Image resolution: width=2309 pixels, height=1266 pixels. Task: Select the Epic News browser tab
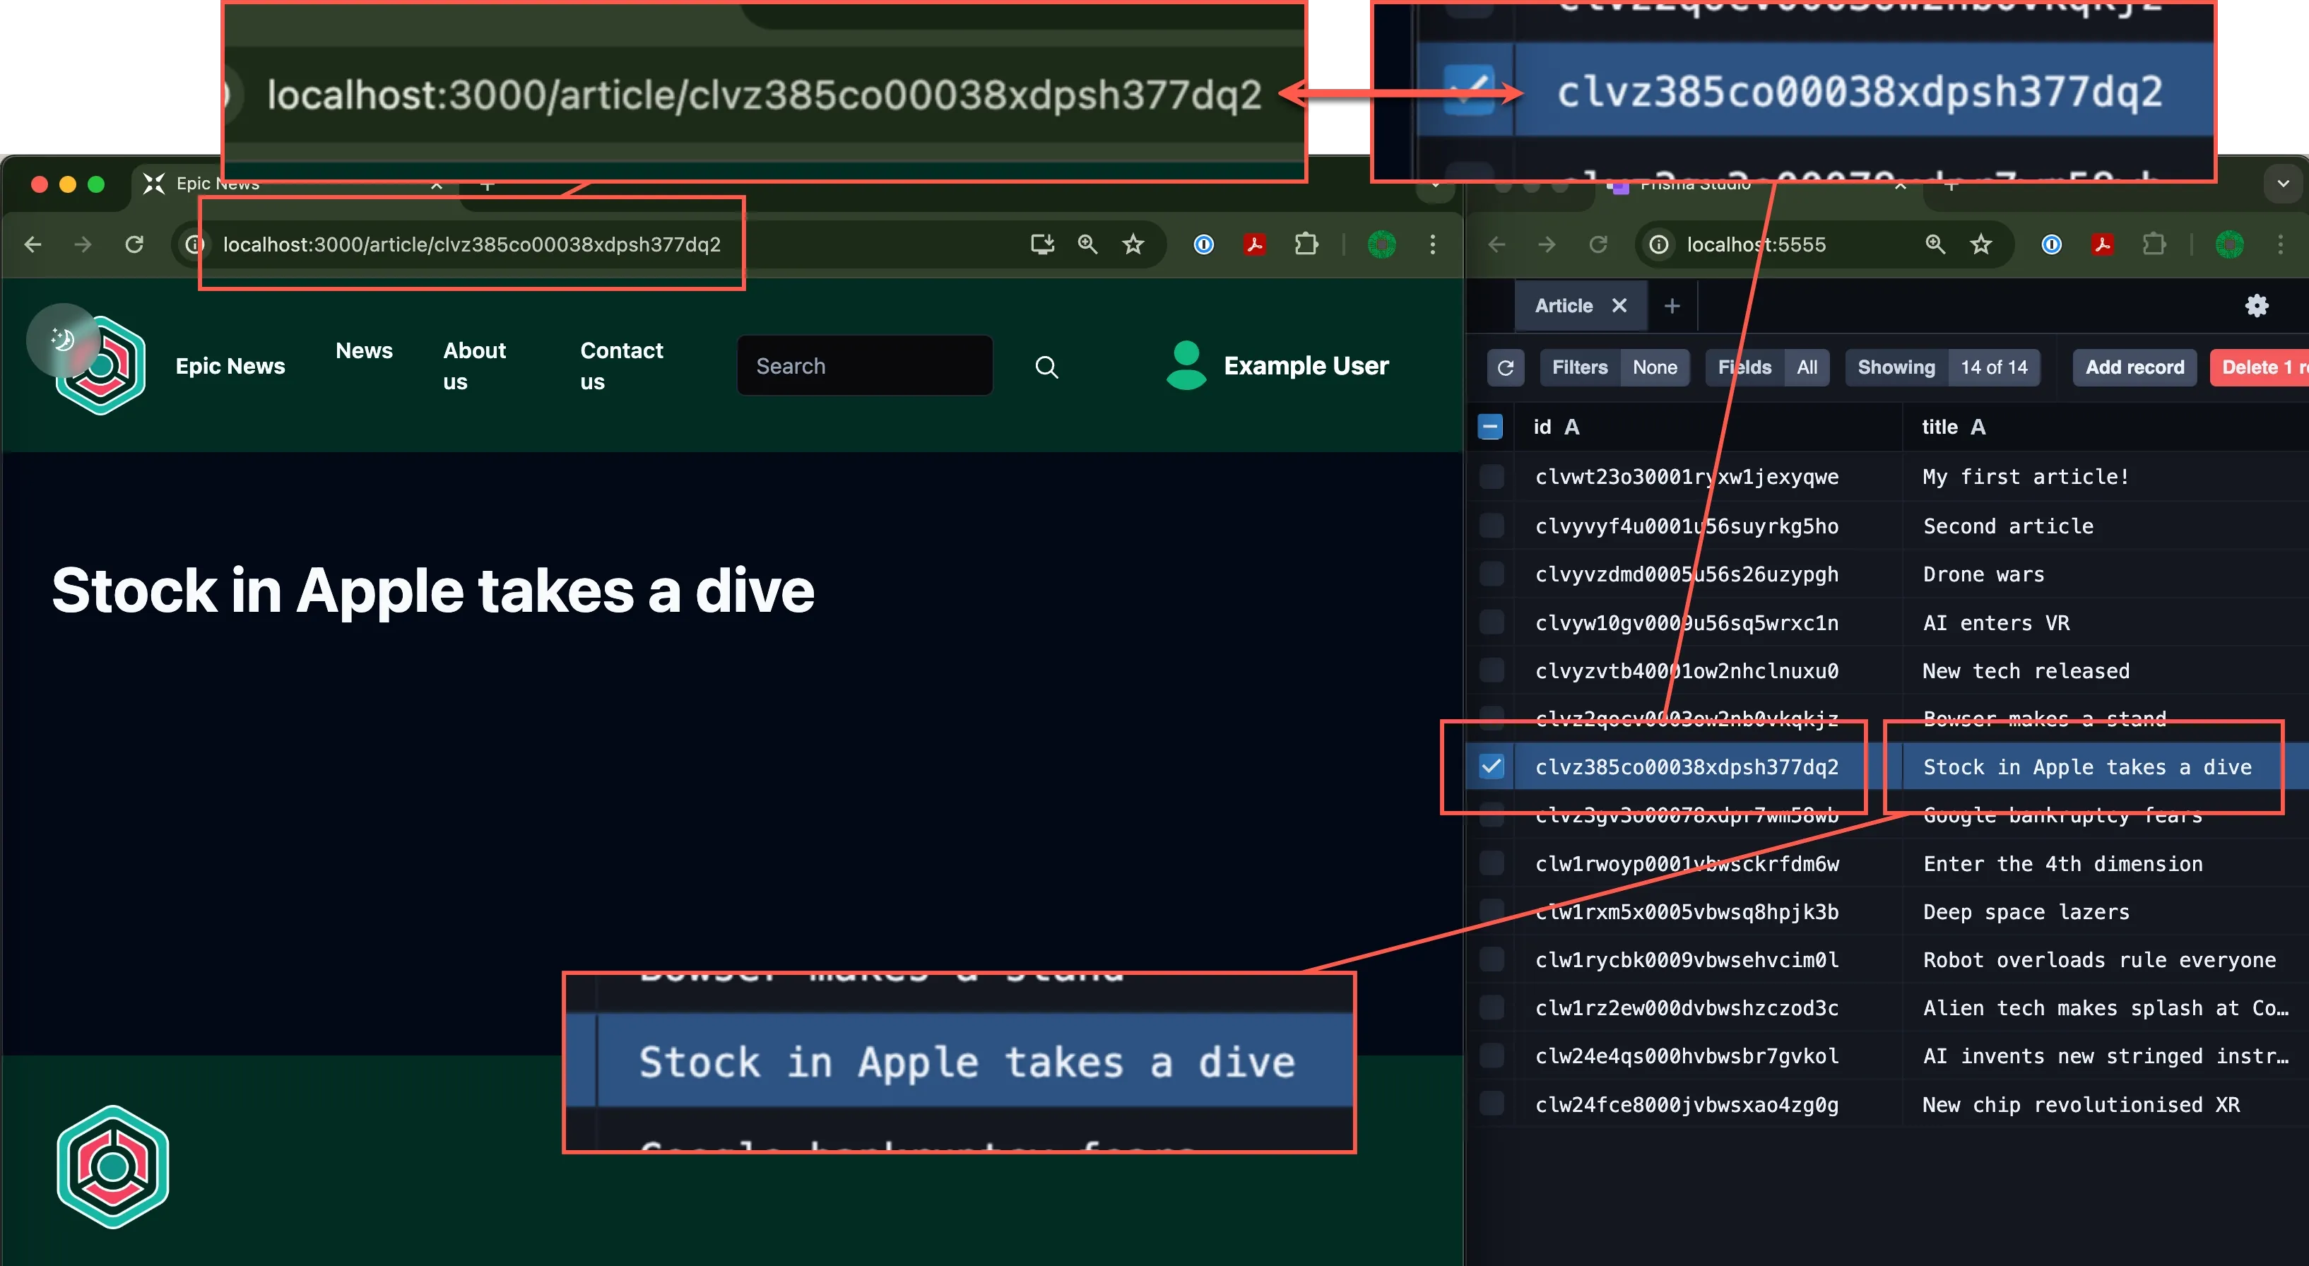296,184
